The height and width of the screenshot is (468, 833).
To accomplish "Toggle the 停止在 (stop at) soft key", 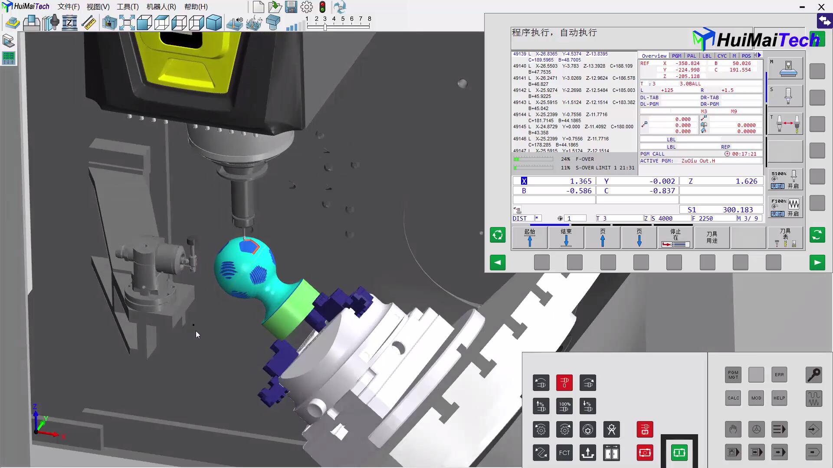I will point(675,238).
